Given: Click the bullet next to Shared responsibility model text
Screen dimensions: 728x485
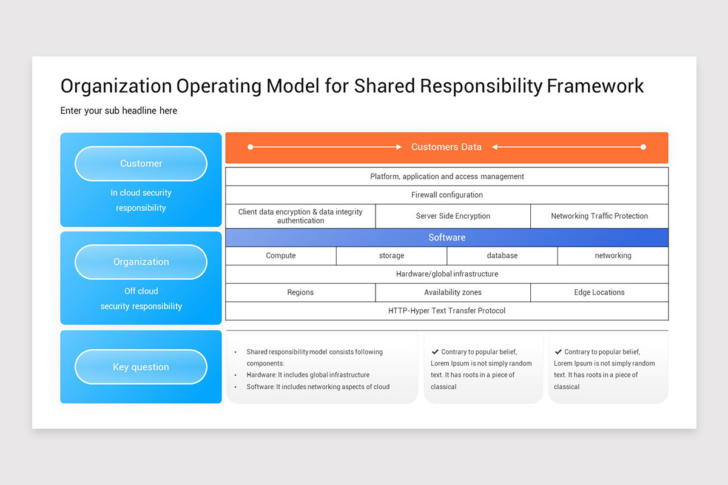Looking at the screenshot, I should pyautogui.click(x=237, y=352).
